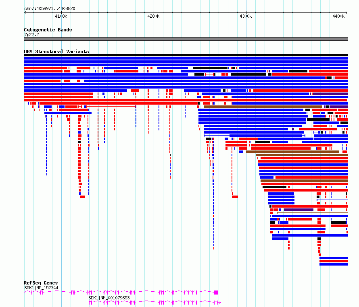Open the SDK1|NM_152744 gene label
359x307 pixels.
coord(41,288)
